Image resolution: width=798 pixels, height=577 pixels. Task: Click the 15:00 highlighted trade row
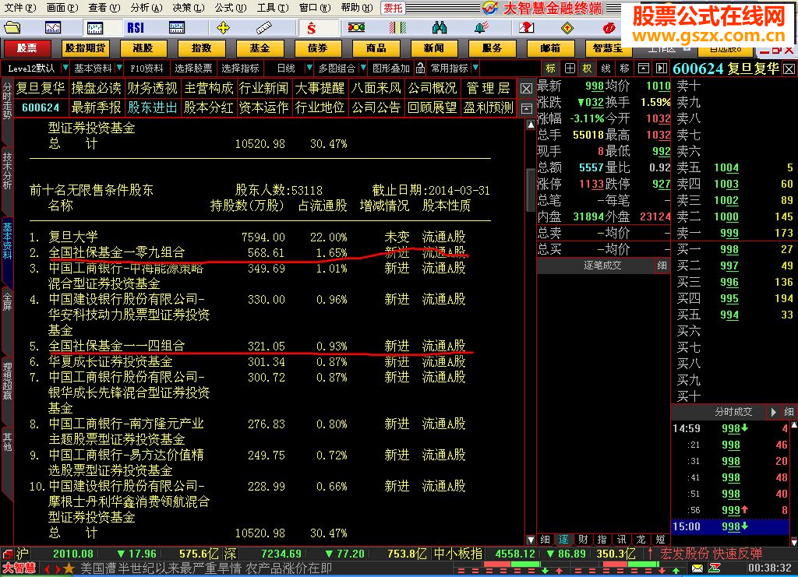click(730, 526)
